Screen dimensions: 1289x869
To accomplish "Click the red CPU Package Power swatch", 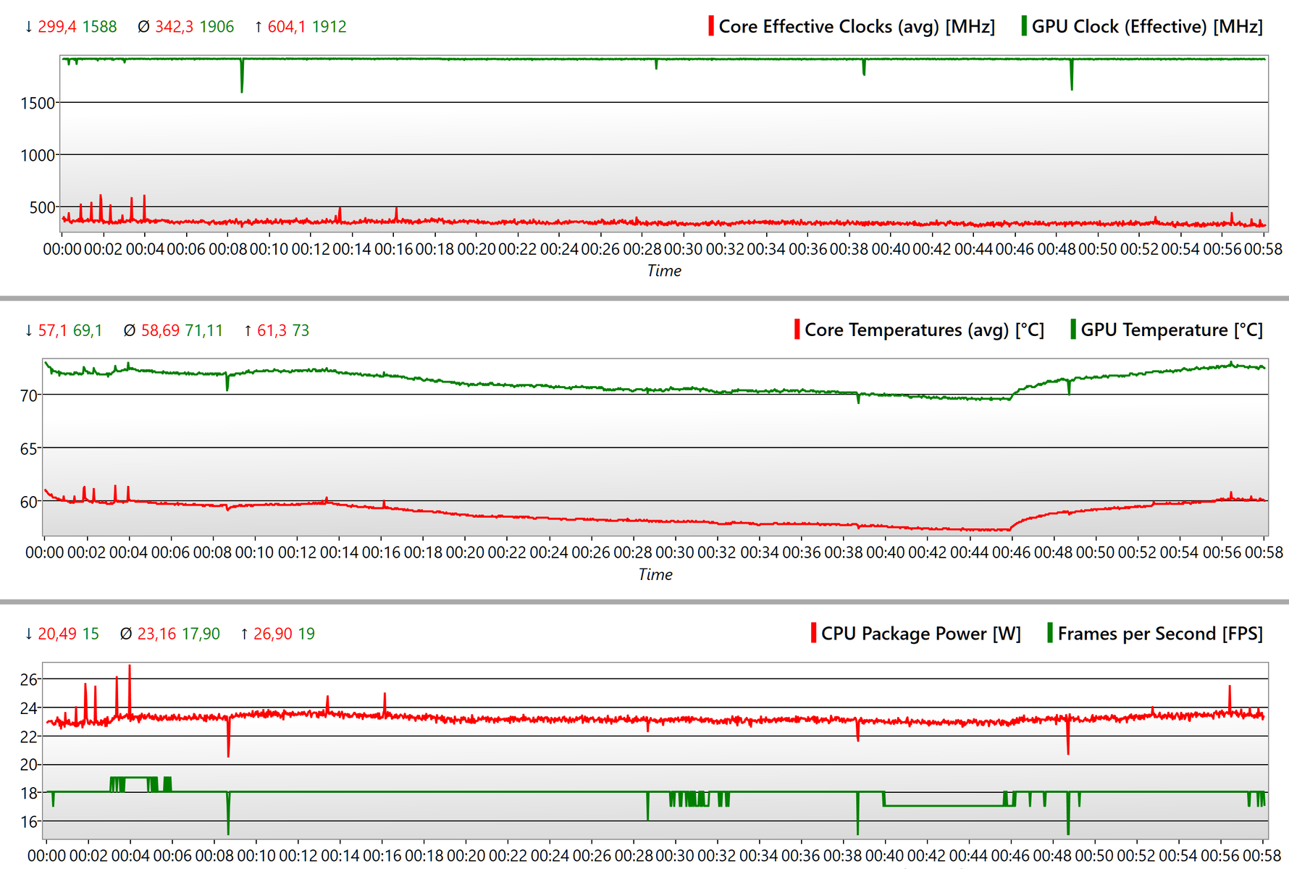I will pos(813,634).
